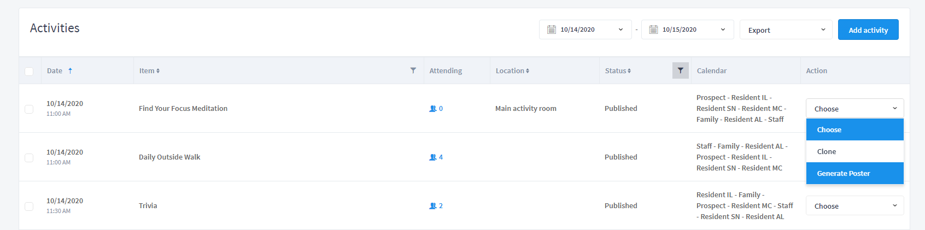
Task: Click the Add activity button
Action: pos(868,30)
